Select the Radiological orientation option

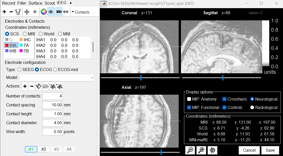click(x=252, y=107)
